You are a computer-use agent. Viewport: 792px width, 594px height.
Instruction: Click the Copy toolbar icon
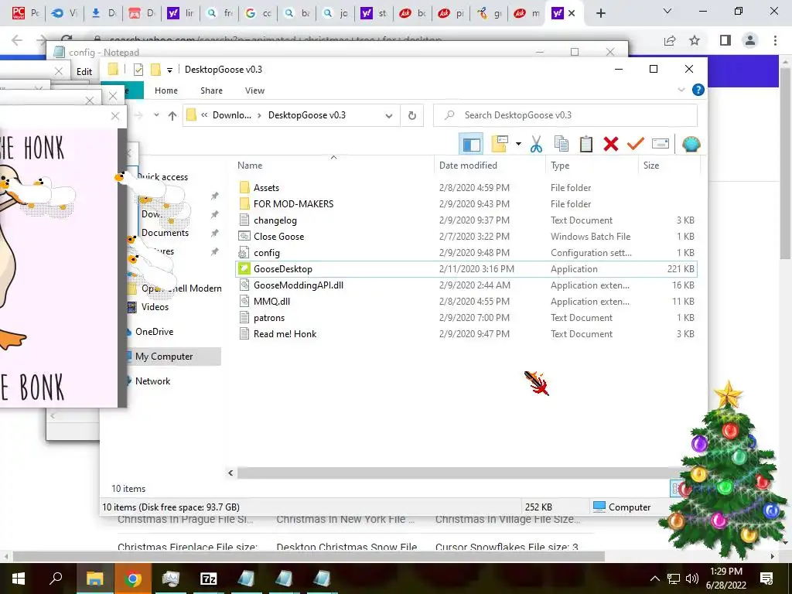click(x=562, y=145)
